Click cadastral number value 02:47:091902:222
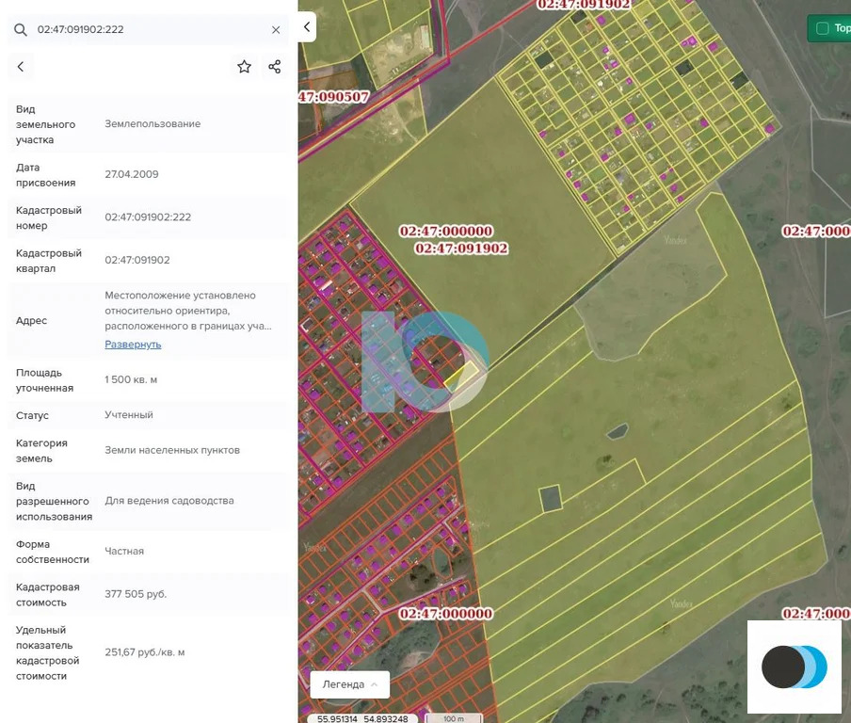 148,217
